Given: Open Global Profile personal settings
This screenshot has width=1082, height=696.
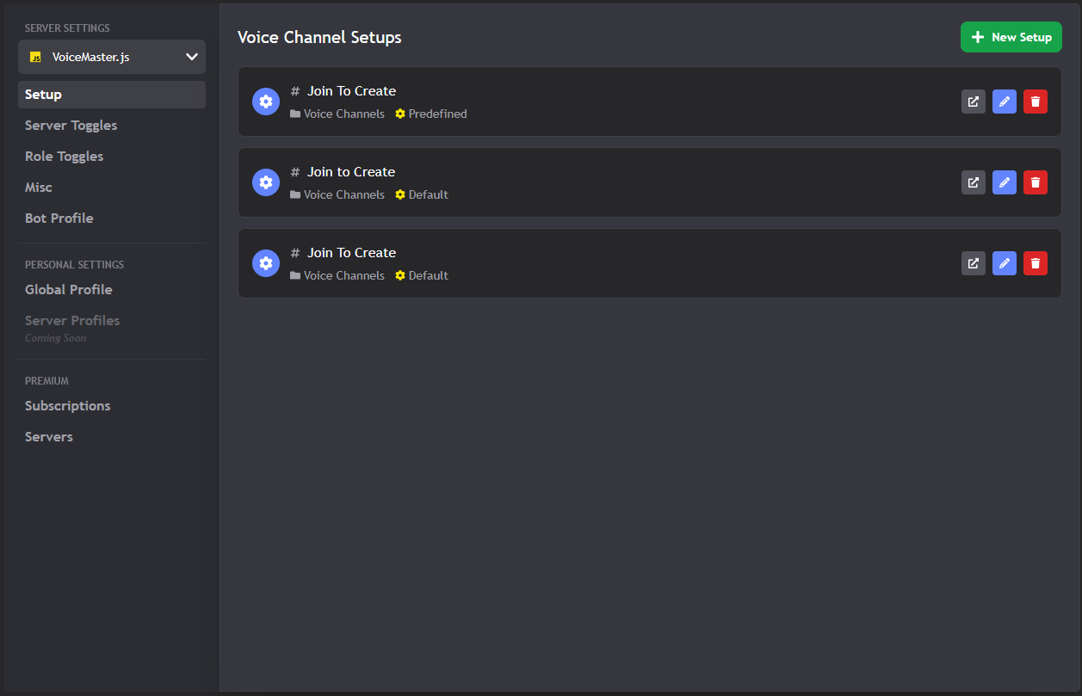Looking at the screenshot, I should [68, 289].
